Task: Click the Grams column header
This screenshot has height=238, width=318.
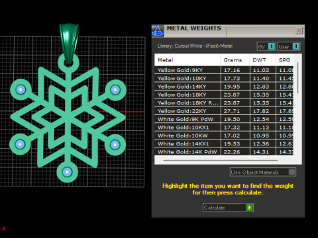Action: pyautogui.click(x=235, y=60)
